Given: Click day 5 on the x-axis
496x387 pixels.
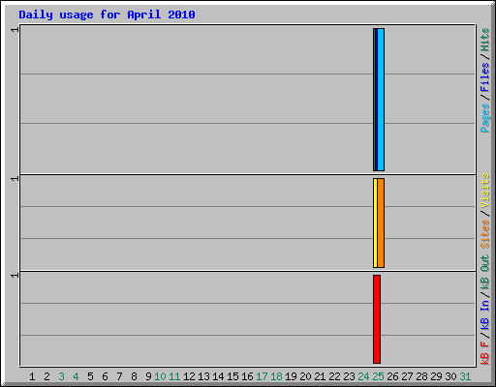Looking at the screenshot, I should 90,376.
